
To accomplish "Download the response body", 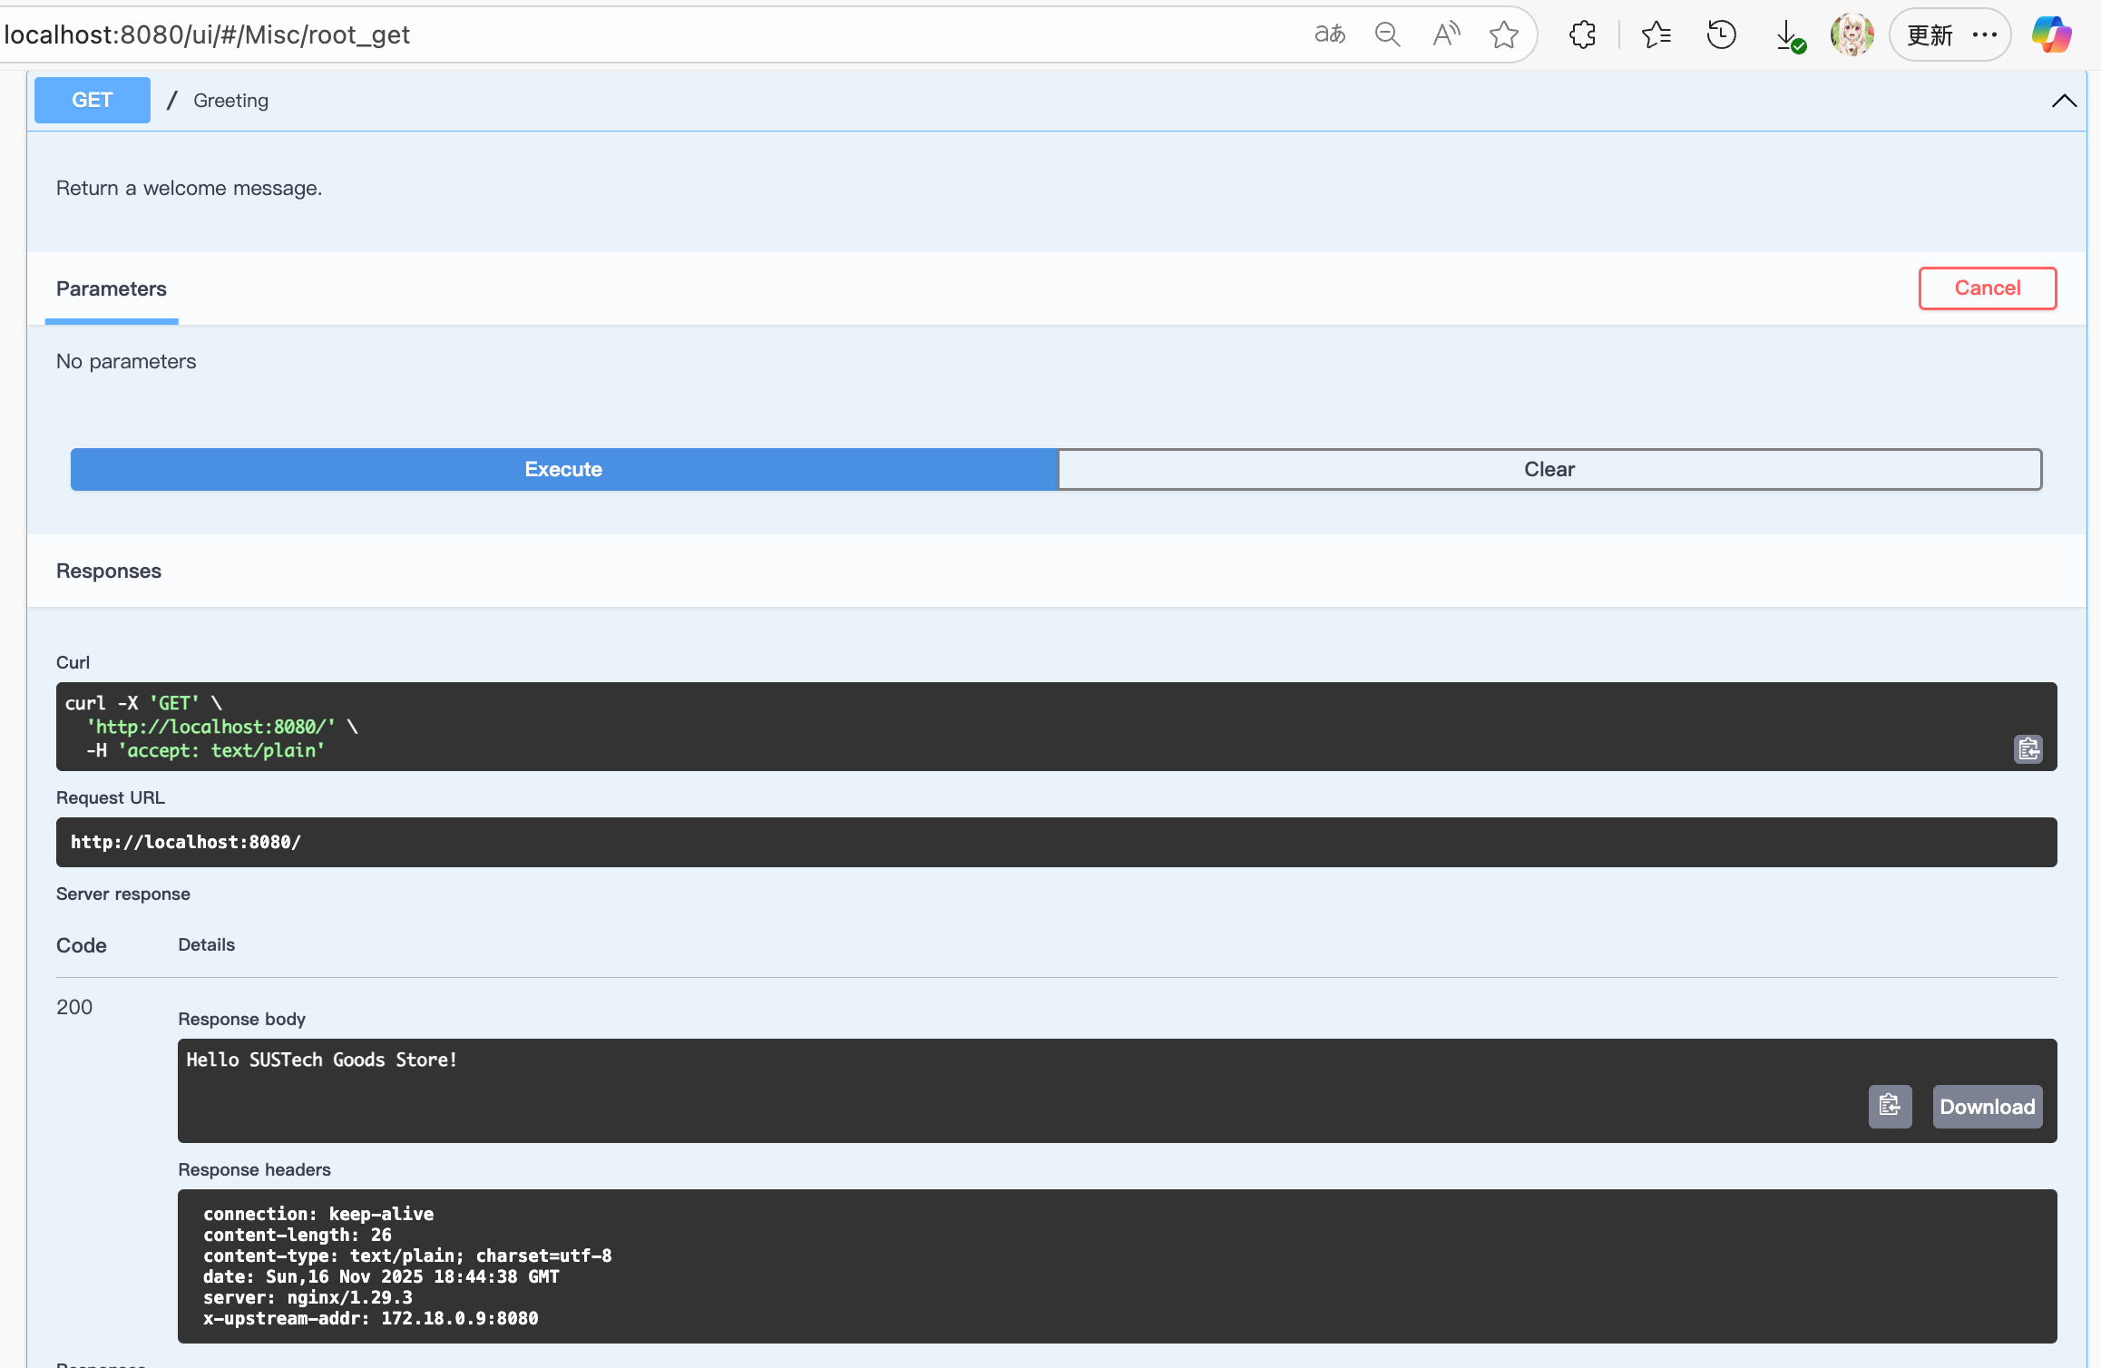I will [x=1987, y=1106].
